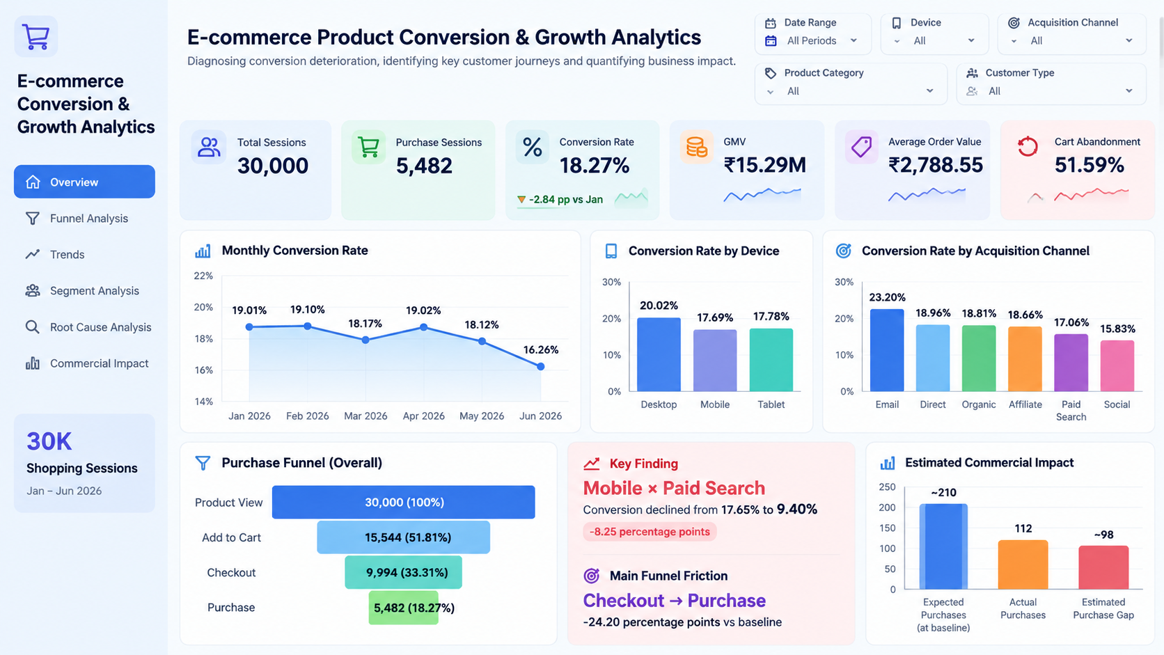Click the 30K Shopping Sessions card
Screen dimensions: 1164x655
[x=84, y=464]
